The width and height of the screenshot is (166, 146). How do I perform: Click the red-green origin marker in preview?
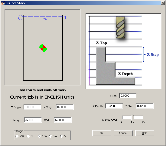pyautogui.click(x=43, y=48)
